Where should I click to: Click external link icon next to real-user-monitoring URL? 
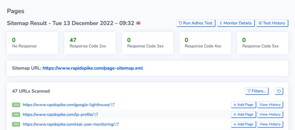[117, 124]
